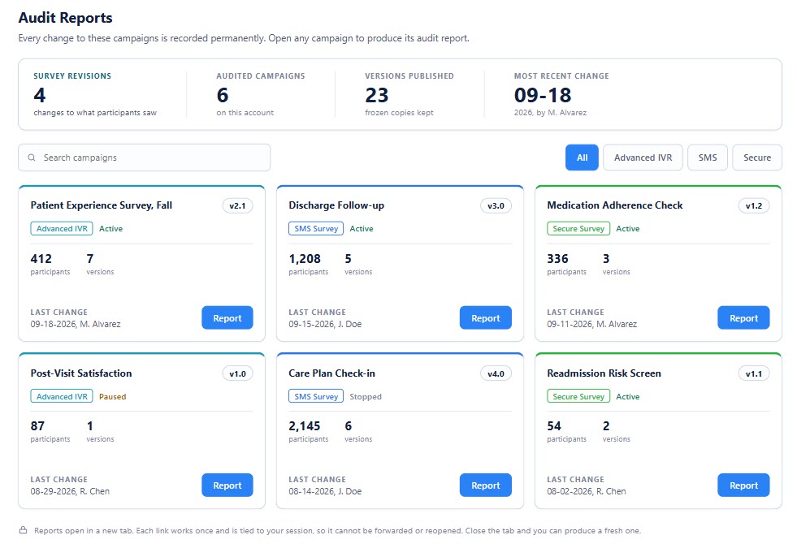Click Advanced IVR tag on Post-Visit Satisfaction card
Image resolution: width=797 pixels, height=548 pixels.
(x=62, y=396)
